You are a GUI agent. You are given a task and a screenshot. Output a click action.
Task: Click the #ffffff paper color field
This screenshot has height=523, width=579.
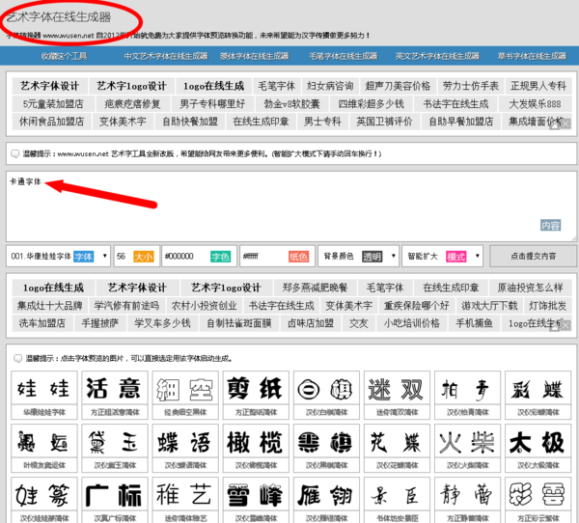(x=277, y=256)
